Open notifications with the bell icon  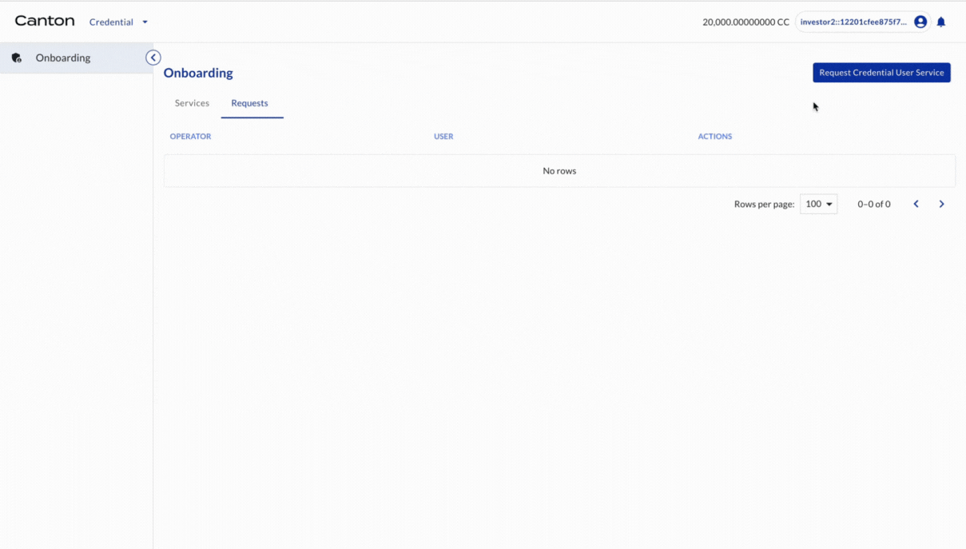940,22
